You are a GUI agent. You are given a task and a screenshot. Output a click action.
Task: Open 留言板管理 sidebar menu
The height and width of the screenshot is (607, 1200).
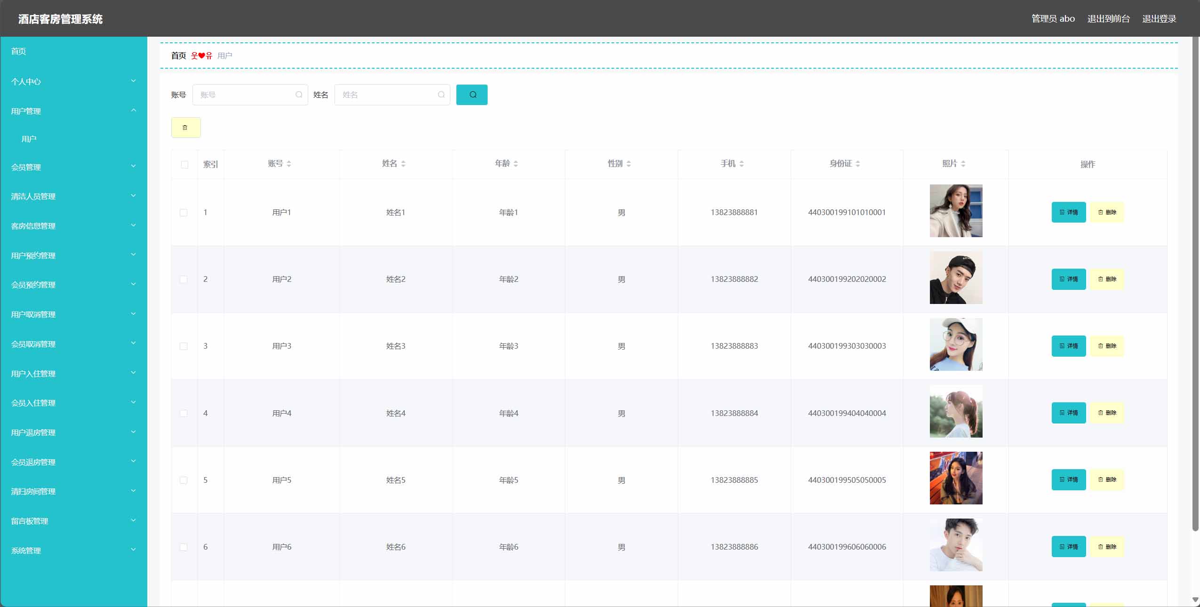pyautogui.click(x=73, y=521)
